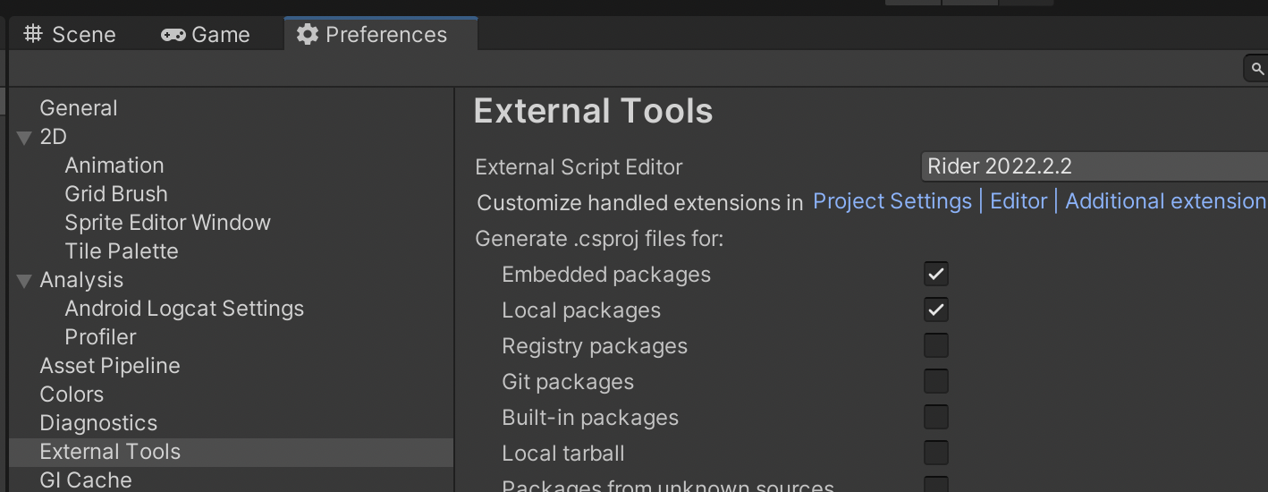Enable Built-in packages checkbox
The width and height of the screenshot is (1268, 492).
[936, 417]
